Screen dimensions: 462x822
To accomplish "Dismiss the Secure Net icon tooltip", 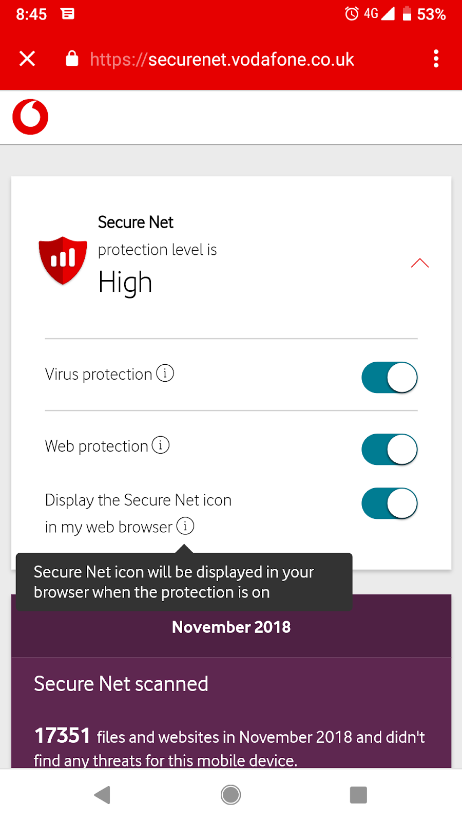I will pyautogui.click(x=184, y=582).
